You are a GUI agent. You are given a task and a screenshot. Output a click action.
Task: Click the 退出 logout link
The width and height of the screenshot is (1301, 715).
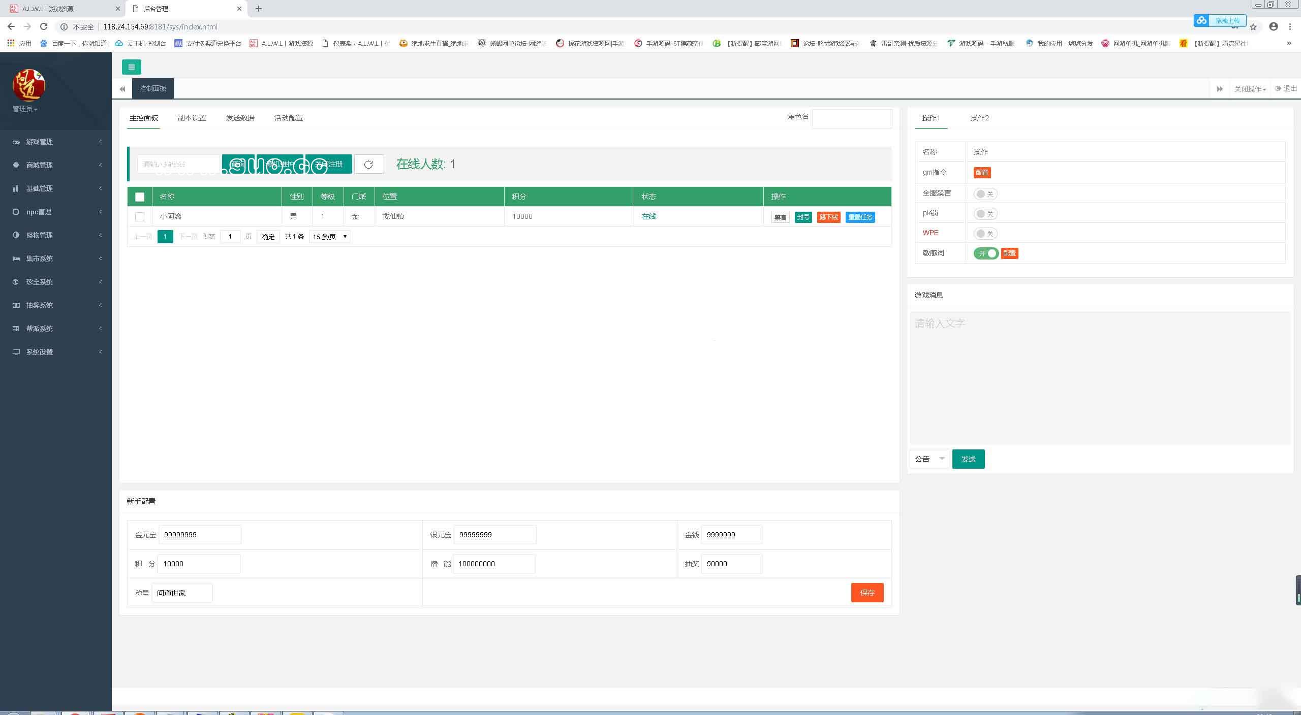[1286, 88]
